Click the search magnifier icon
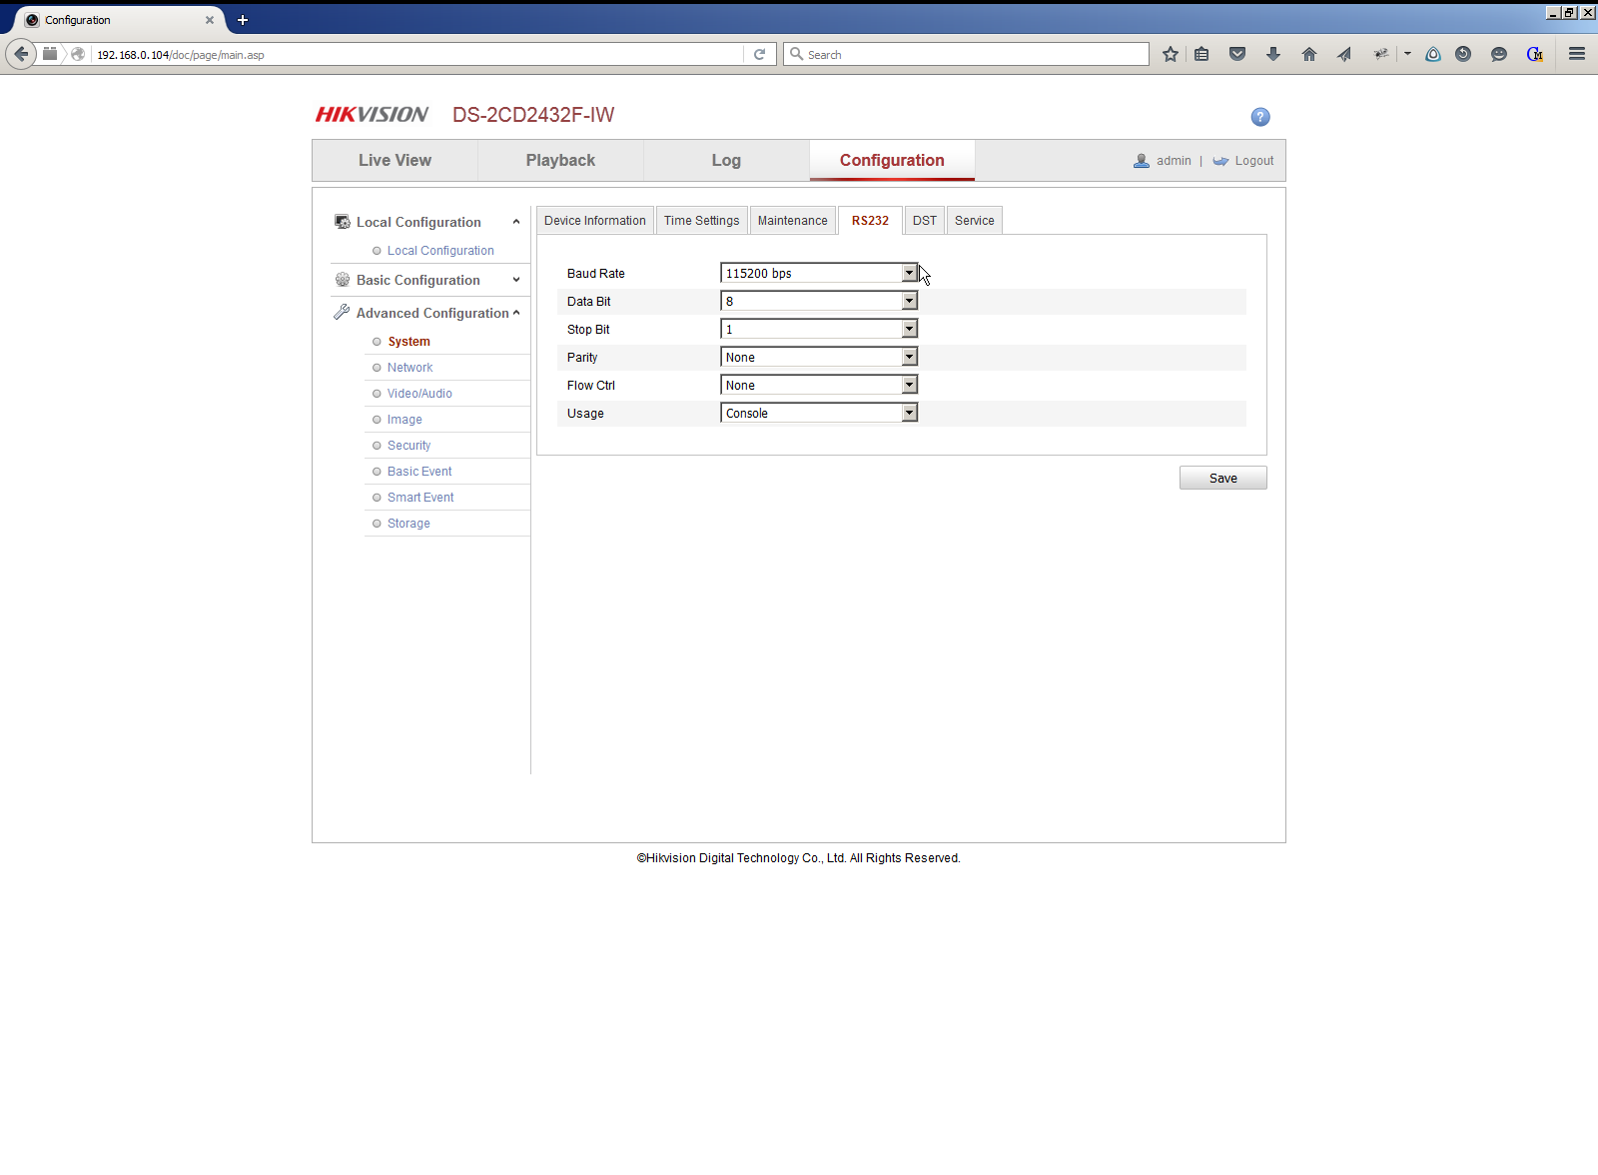The image size is (1598, 1175). pyautogui.click(x=796, y=54)
